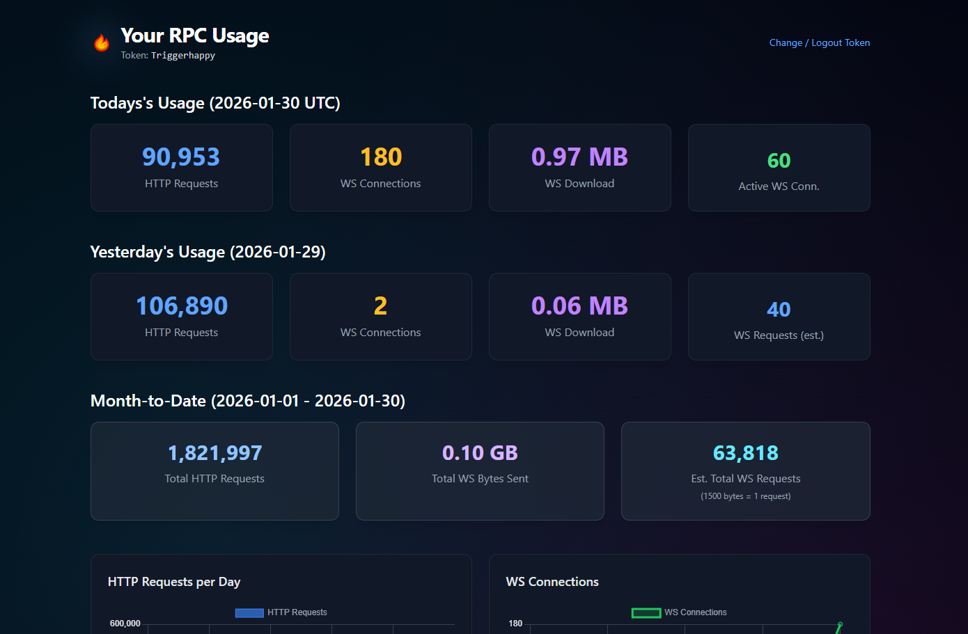Click the 0.06 MB WS Download card
968x634 pixels.
(579, 317)
